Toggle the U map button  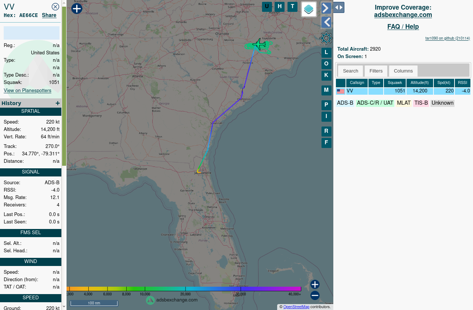point(267,7)
